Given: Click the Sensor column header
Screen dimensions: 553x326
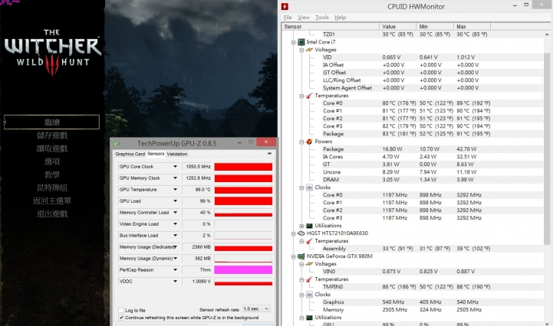Looking at the screenshot, I should tap(331, 27).
